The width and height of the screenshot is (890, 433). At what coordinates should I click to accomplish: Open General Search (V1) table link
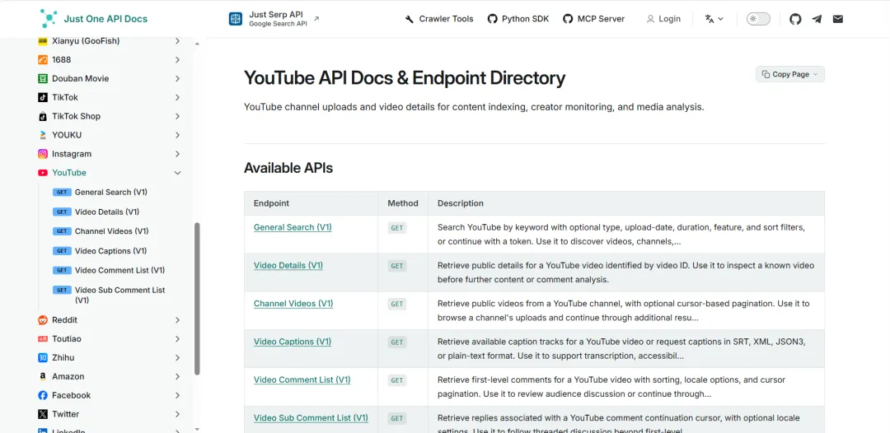point(293,227)
